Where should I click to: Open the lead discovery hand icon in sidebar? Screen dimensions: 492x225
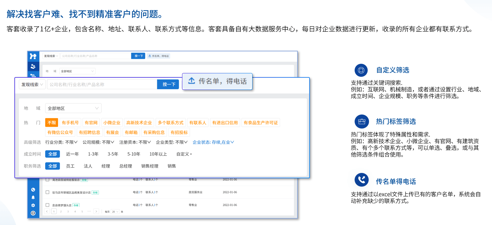tap(33, 66)
